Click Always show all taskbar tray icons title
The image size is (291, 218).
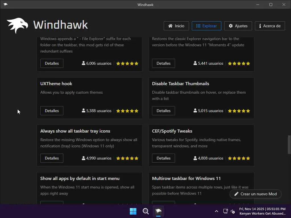(75, 131)
